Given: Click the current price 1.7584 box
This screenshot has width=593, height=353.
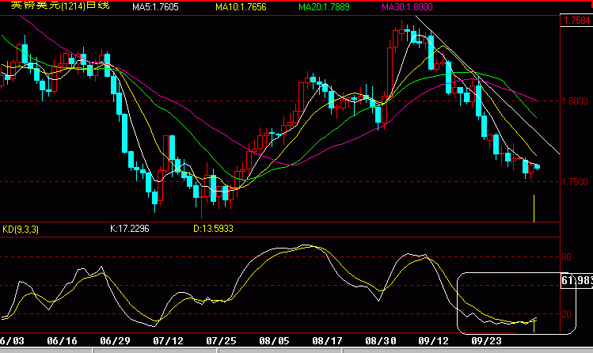Looking at the screenshot, I should pyautogui.click(x=576, y=20).
